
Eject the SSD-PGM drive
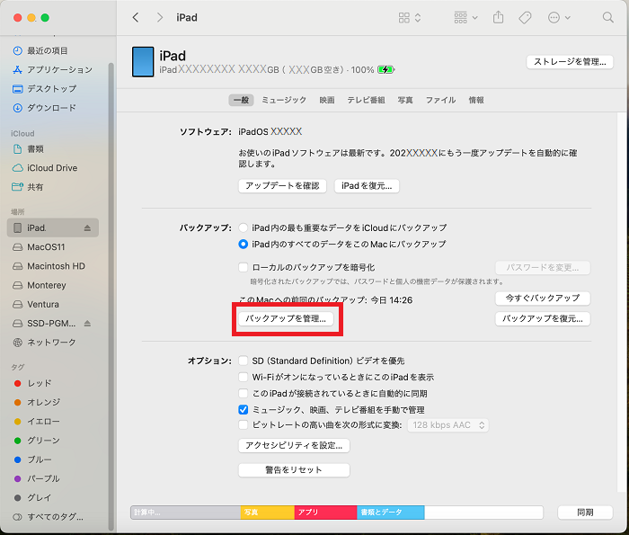tap(87, 324)
